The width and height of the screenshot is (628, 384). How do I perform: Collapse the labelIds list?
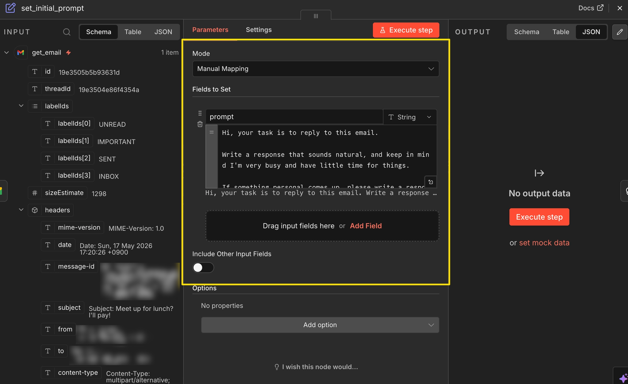[21, 106]
